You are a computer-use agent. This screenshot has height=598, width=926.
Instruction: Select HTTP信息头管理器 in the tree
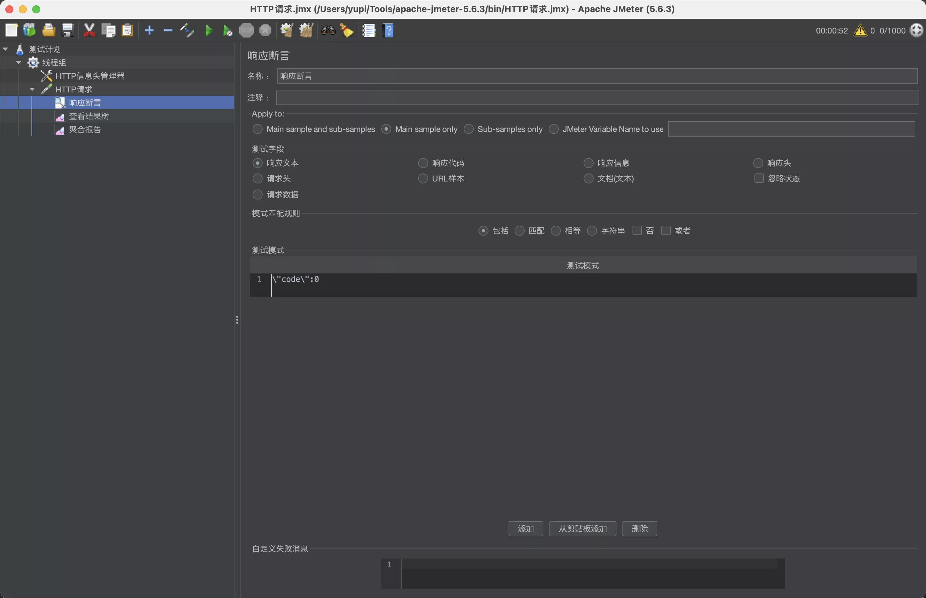click(90, 76)
